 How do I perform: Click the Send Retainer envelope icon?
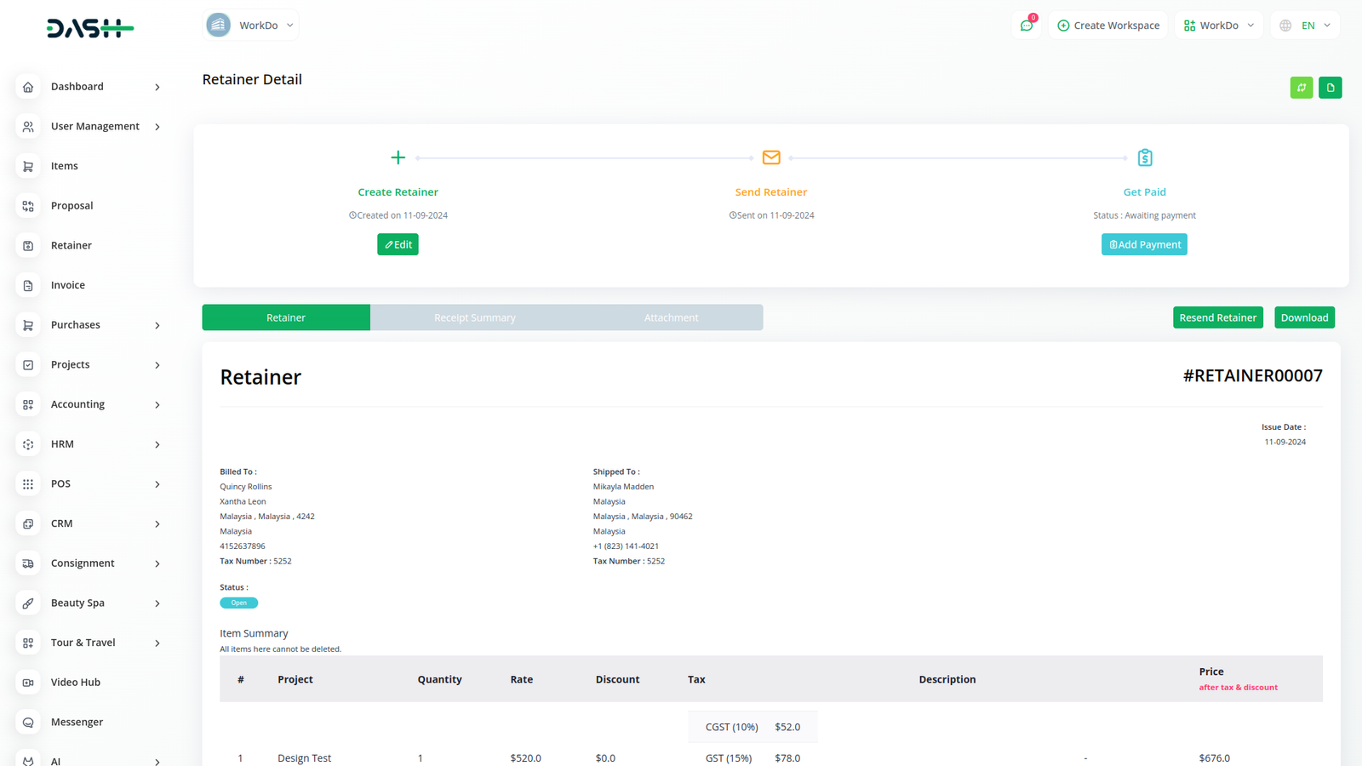pyautogui.click(x=771, y=157)
